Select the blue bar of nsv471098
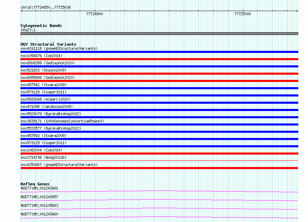Screen dimensions: 308x222 [159, 110]
